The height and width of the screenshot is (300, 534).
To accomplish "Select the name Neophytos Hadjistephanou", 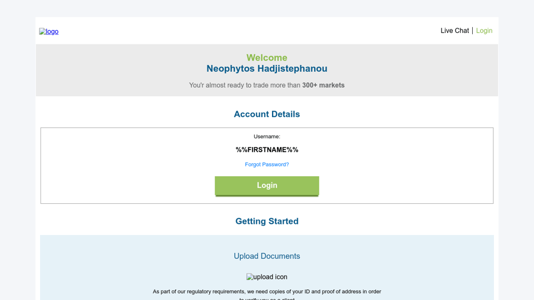I will [x=267, y=69].
